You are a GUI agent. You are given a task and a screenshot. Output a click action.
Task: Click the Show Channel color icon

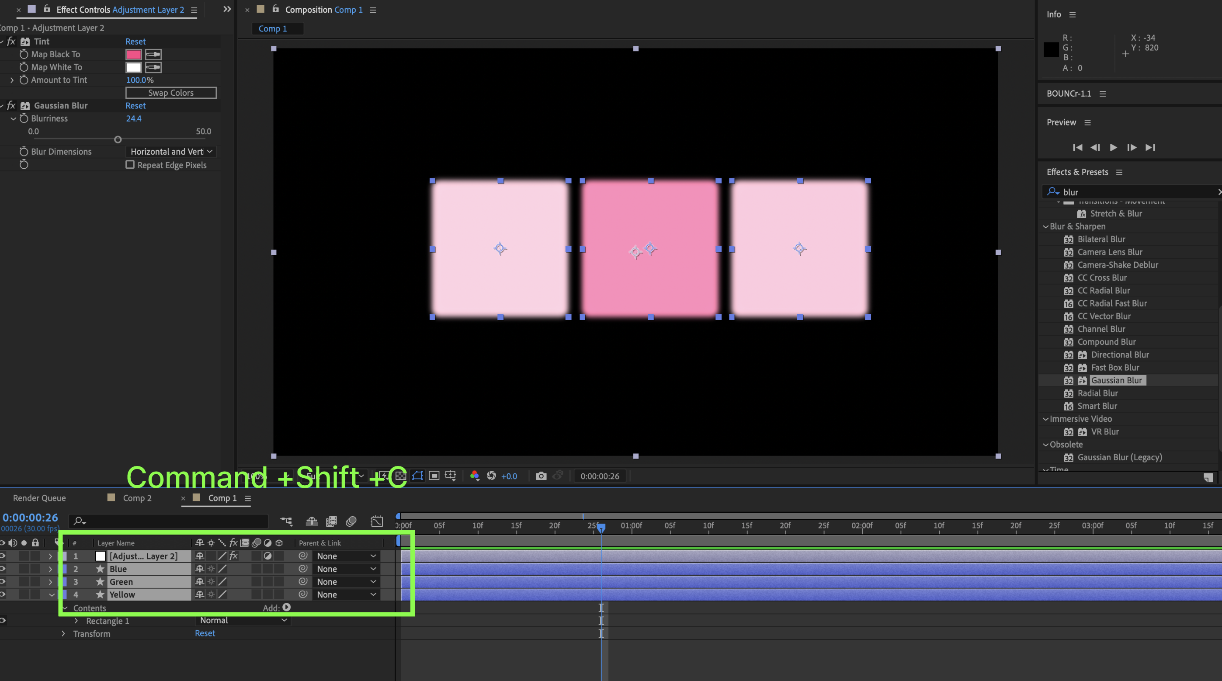(x=474, y=476)
